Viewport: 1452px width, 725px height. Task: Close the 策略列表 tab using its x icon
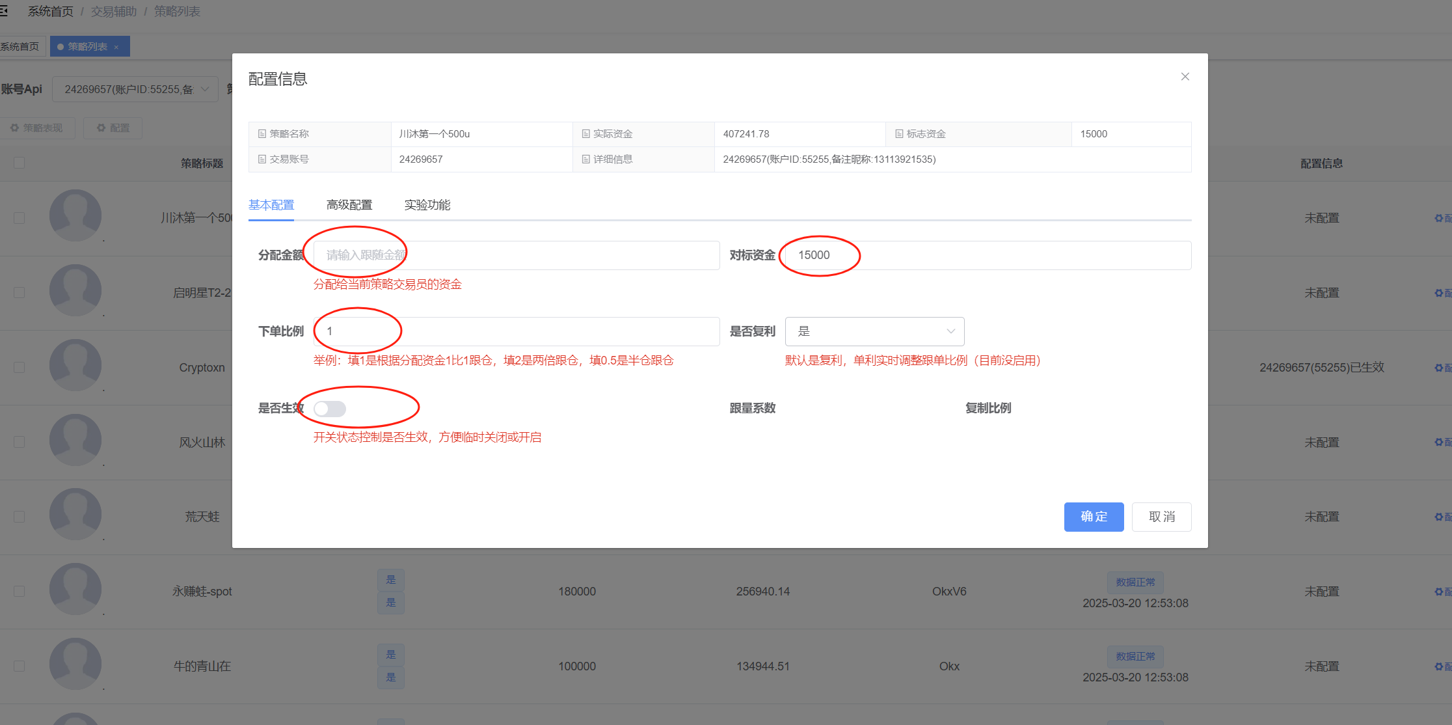(116, 47)
